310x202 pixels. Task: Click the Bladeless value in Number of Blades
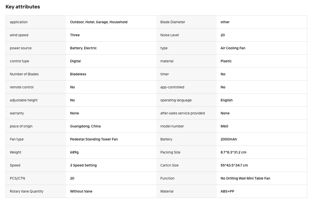tap(78, 74)
